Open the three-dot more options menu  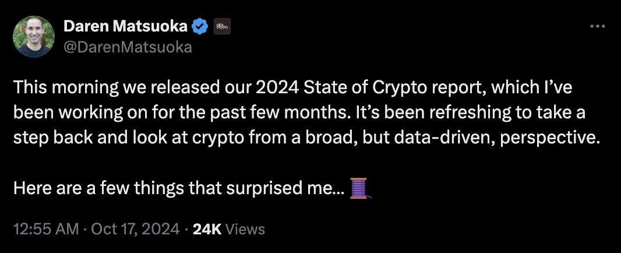point(597,26)
